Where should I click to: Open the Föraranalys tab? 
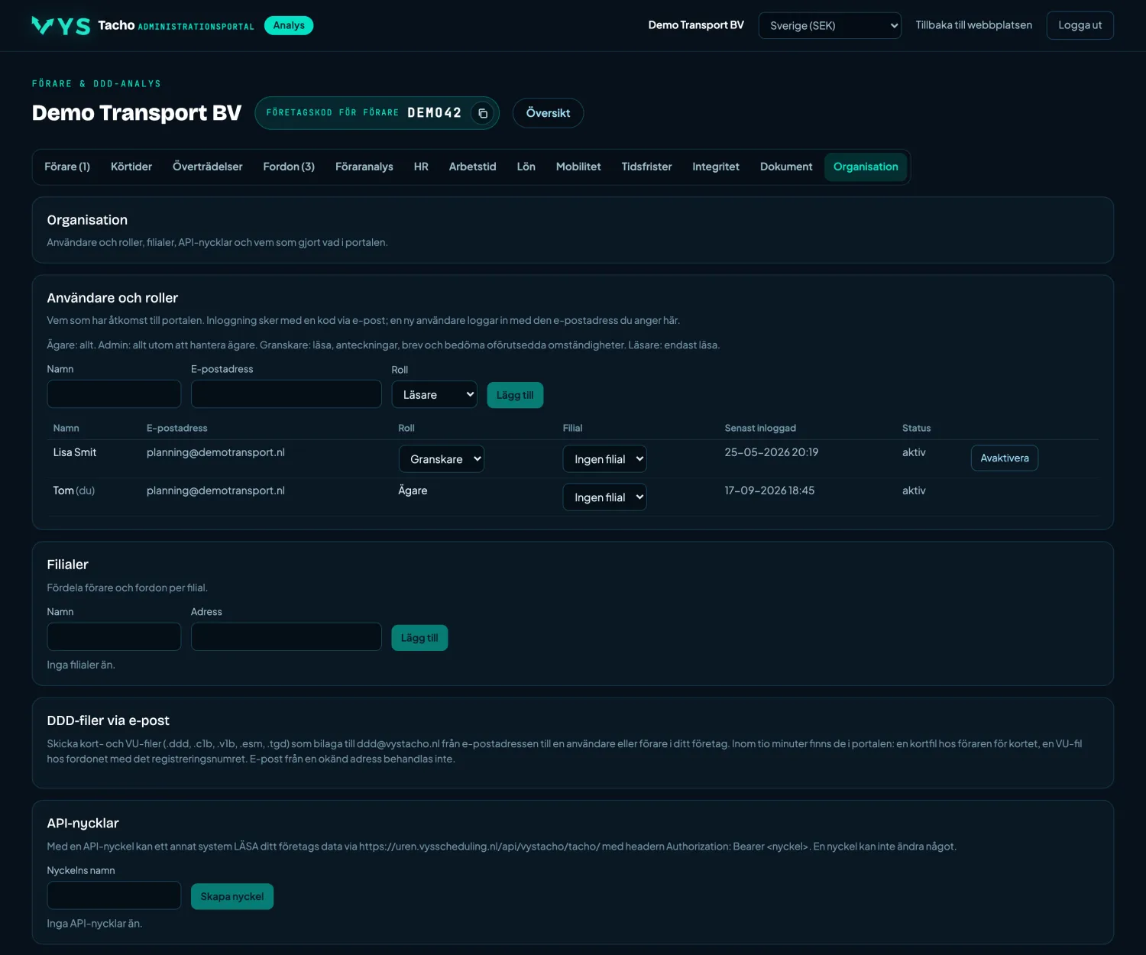[x=364, y=167]
